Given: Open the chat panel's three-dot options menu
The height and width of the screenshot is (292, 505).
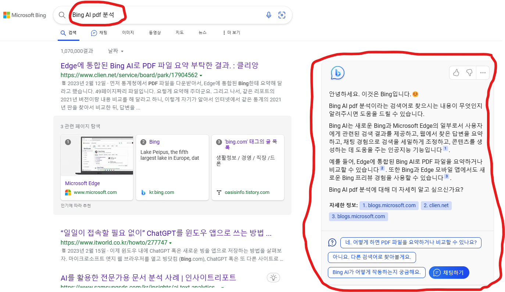Looking at the screenshot, I should (483, 73).
